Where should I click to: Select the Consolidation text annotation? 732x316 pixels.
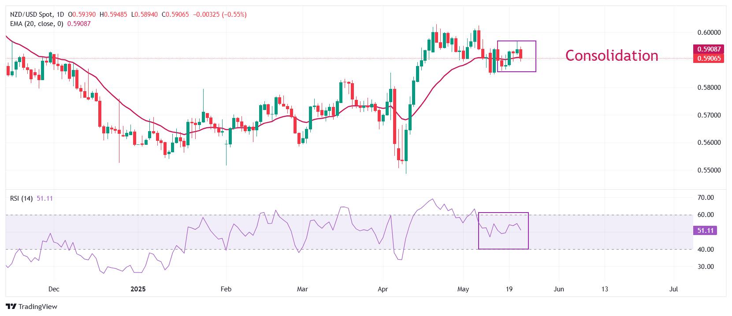point(612,55)
